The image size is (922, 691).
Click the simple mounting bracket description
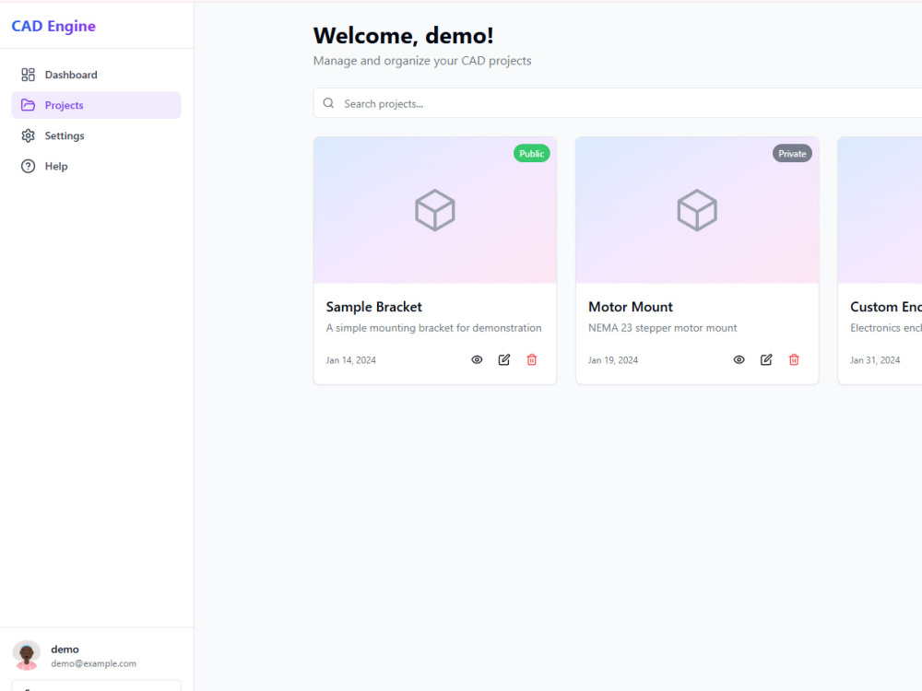[434, 328]
